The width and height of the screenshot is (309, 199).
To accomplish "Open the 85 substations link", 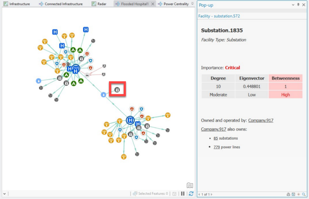I will point(215,138).
